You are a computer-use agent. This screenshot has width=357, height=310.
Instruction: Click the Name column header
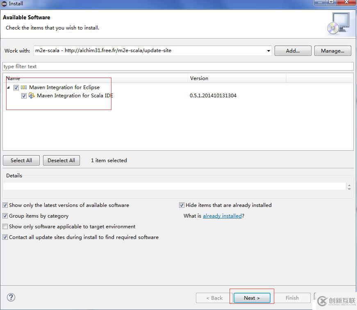coord(95,78)
